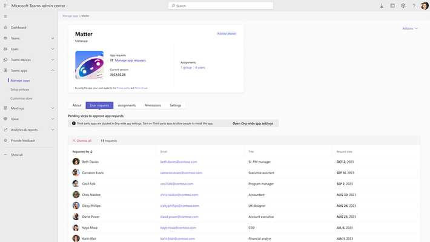This screenshot has height=242, width=430.
Task: Click the Publisher attested badge
Action: click(x=227, y=34)
